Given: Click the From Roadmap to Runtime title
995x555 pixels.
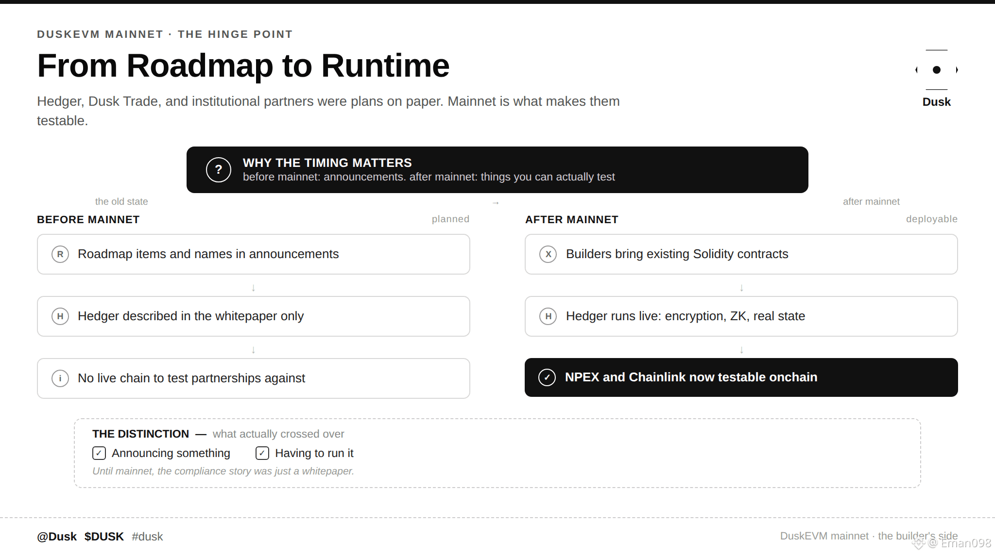Looking at the screenshot, I should tap(243, 65).
